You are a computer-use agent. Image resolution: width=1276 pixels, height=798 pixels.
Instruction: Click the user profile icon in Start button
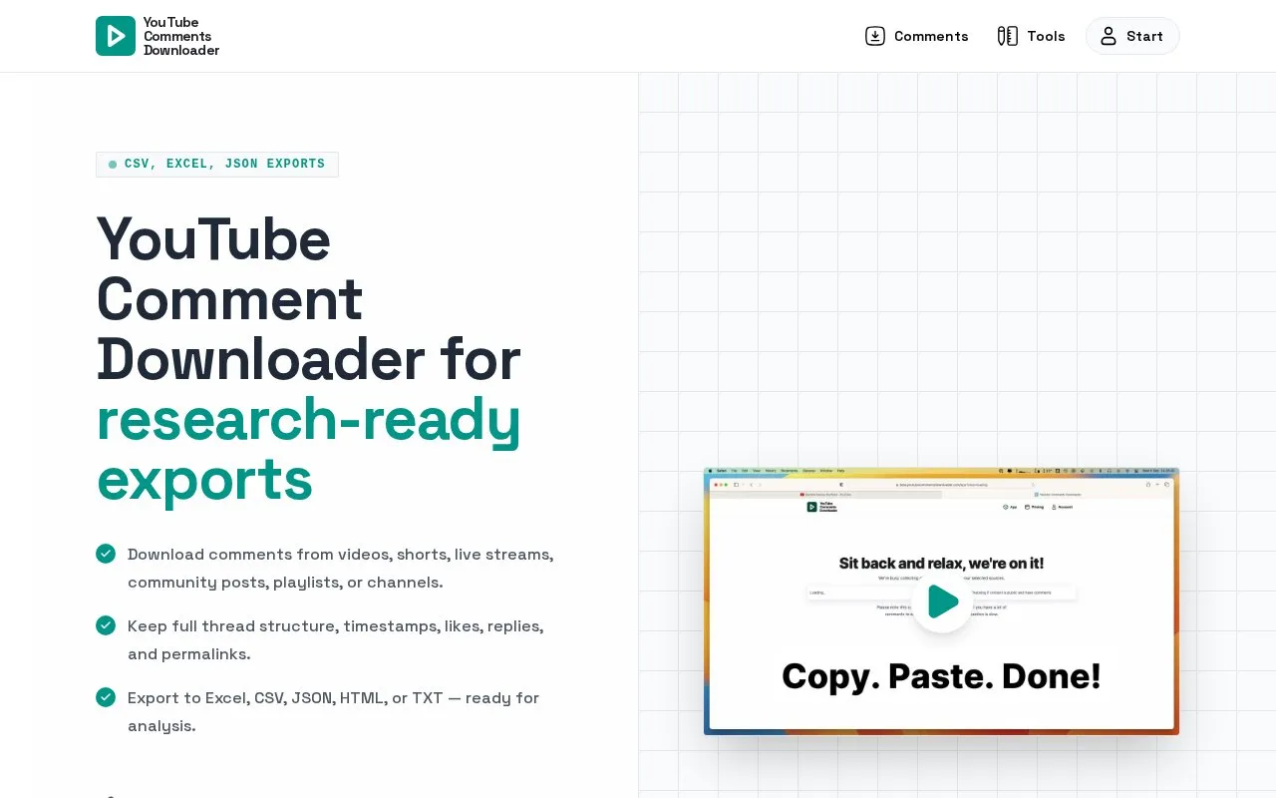point(1109,36)
